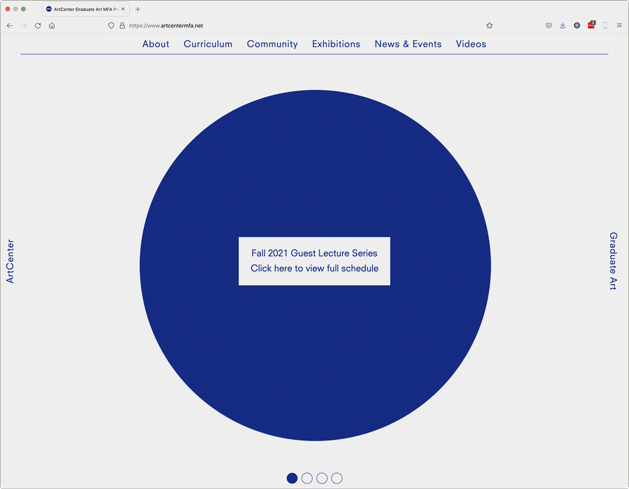
Task: Open the tracking protection shield icon
Action: pyautogui.click(x=111, y=26)
